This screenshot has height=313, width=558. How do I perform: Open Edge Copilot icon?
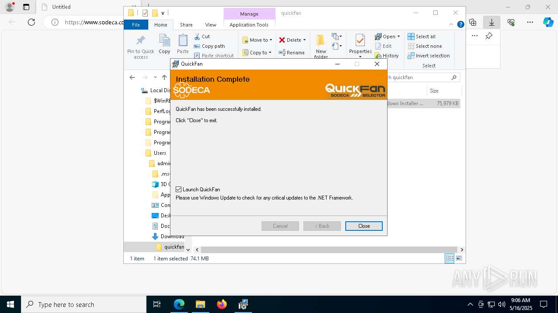tap(548, 22)
